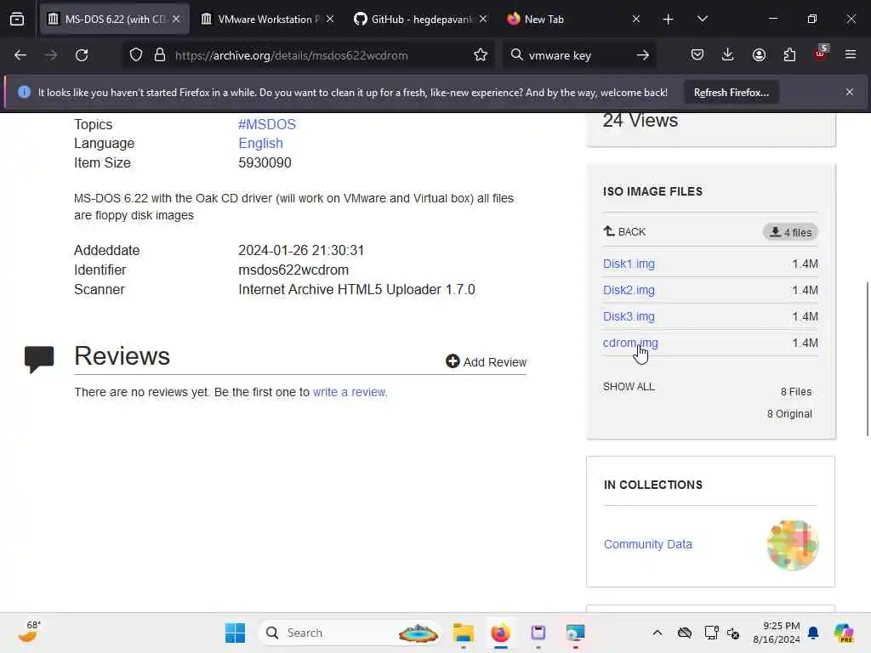Open the notification bell icon
The width and height of the screenshot is (871, 653).
(x=813, y=633)
